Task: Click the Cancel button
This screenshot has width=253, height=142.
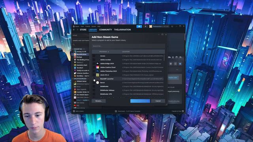Action: click(158, 101)
